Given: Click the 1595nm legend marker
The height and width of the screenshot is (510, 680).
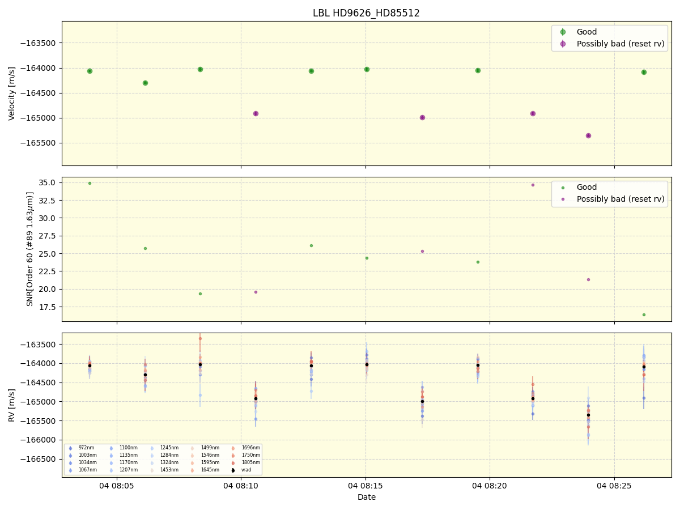Looking at the screenshot, I should tap(193, 462).
